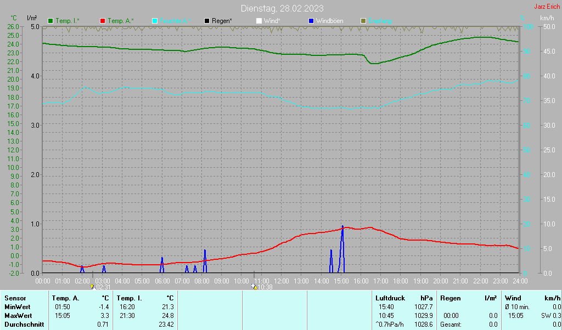Click the Temp. I. minimum value 21.3
Screen dimensions: 562x330
[x=168, y=307]
